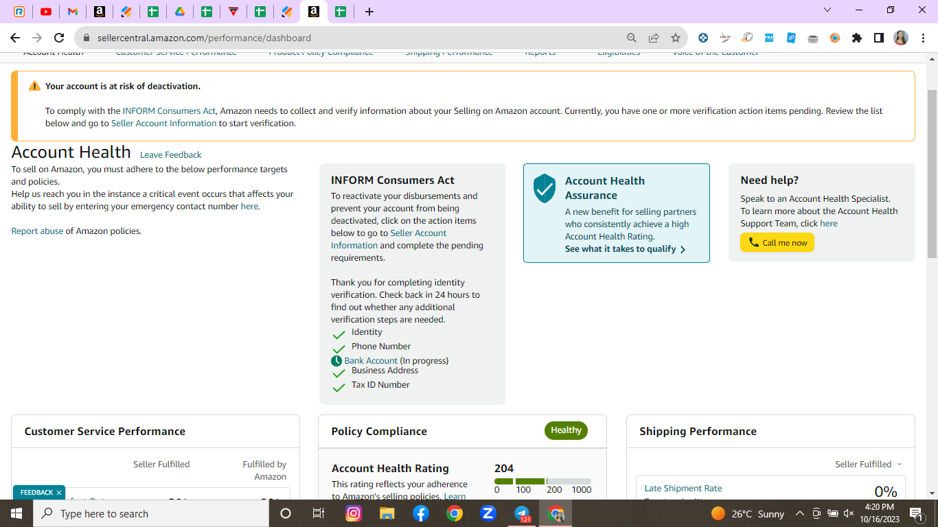Open Zoom from the taskbar
The width and height of the screenshot is (938, 527).
pyautogui.click(x=488, y=513)
